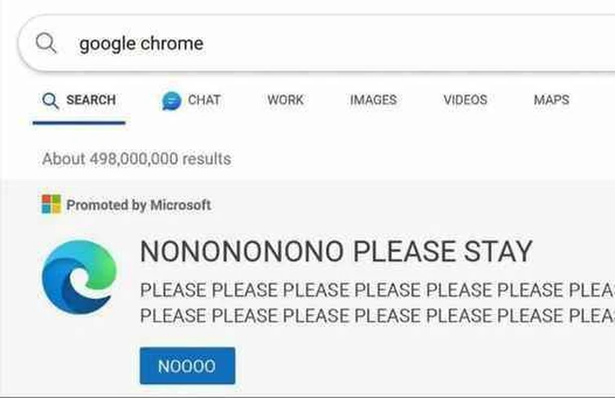Open the WORK tab

coord(286,100)
